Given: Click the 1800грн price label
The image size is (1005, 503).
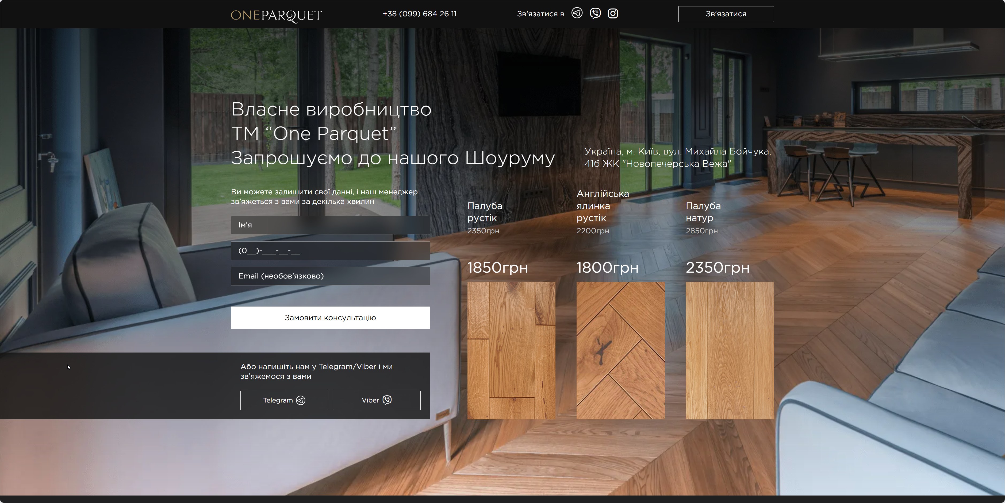Looking at the screenshot, I should [607, 268].
